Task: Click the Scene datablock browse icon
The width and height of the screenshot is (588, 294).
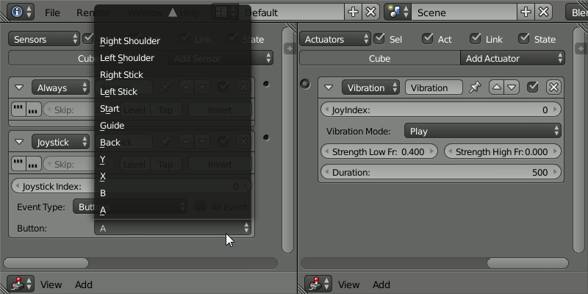Action: pyautogui.click(x=398, y=12)
